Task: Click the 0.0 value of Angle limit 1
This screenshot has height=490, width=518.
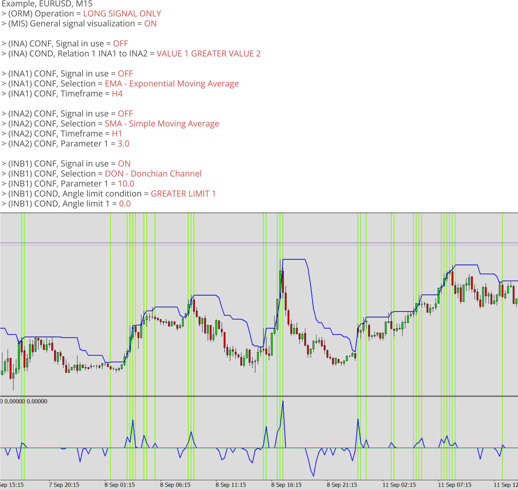Action: pyautogui.click(x=125, y=204)
